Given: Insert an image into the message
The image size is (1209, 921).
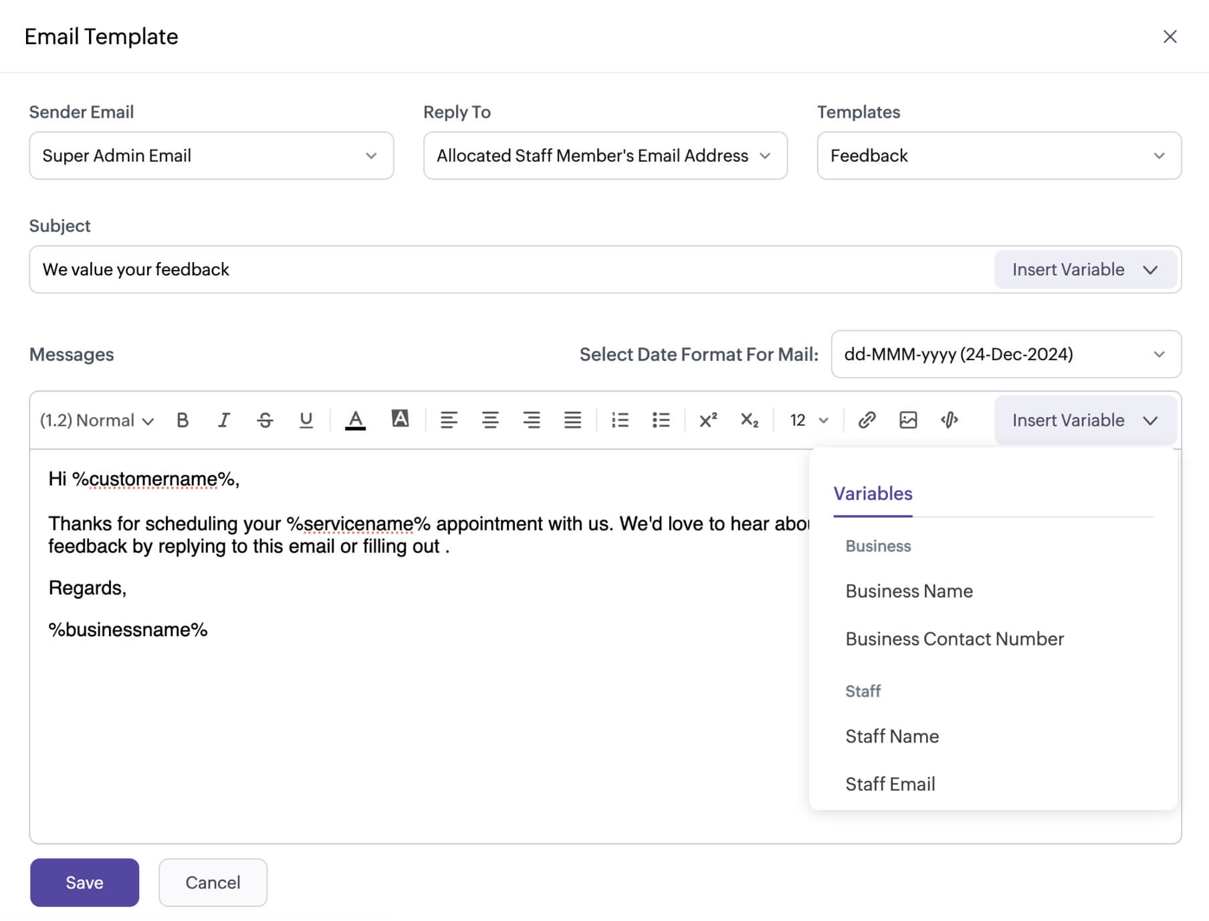Looking at the screenshot, I should coord(908,420).
